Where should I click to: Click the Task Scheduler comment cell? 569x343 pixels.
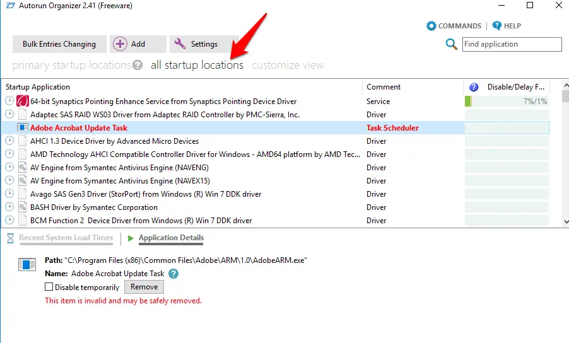click(392, 127)
